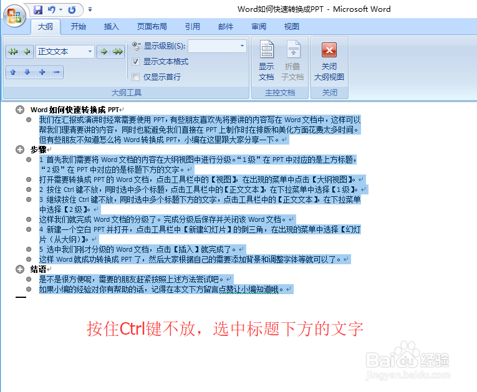This screenshot has width=477, height=392.
Task: Click 折叠子文档 button
Action: pyautogui.click(x=292, y=61)
